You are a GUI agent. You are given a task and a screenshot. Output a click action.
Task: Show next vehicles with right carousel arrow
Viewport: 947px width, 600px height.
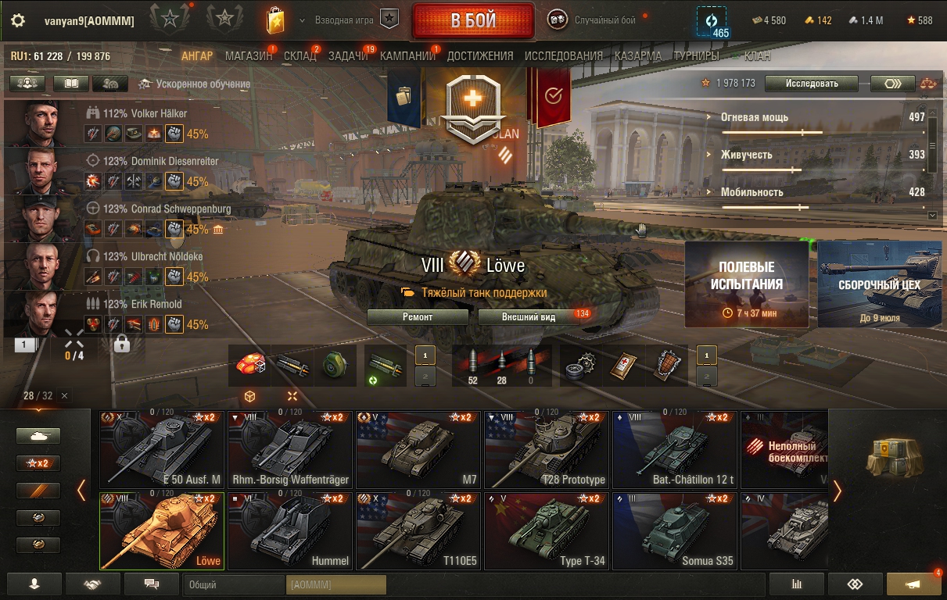point(838,490)
